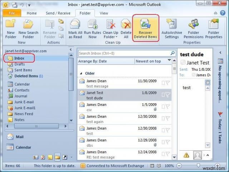Screen dimensions: 229x172
Task: Open Folder Permissions
Action: [x=193, y=29]
